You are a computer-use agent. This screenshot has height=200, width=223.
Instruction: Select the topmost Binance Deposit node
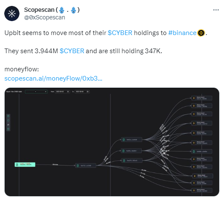tap(202, 98)
